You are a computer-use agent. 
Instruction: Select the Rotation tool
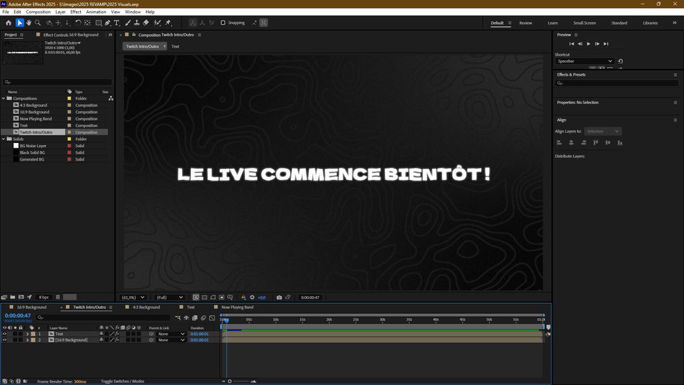[78, 23]
